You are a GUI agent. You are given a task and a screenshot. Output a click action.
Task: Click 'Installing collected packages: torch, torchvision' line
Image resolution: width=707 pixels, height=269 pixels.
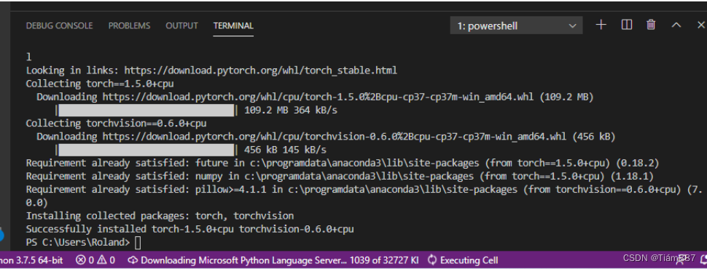coord(160,216)
